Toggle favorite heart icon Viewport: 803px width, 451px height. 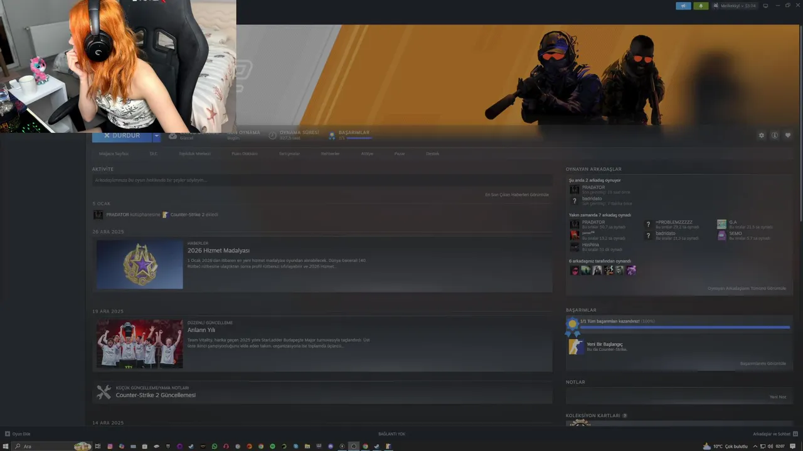coord(788,135)
